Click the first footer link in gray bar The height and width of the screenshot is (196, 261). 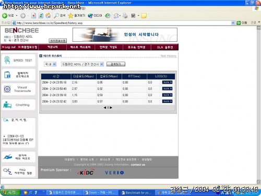(69, 159)
